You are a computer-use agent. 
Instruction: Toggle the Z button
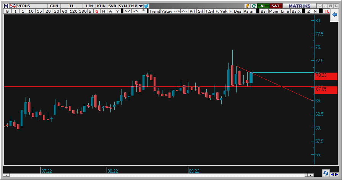click(308, 11)
